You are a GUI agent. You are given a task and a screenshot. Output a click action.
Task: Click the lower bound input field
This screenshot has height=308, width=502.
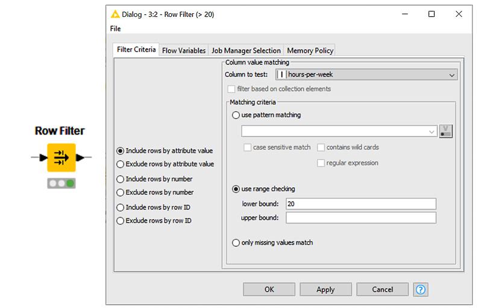click(x=361, y=204)
